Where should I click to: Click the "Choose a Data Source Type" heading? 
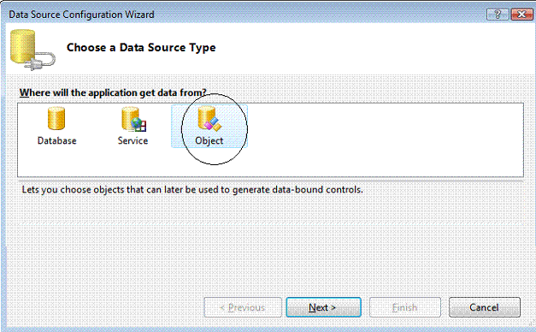pyautogui.click(x=141, y=48)
